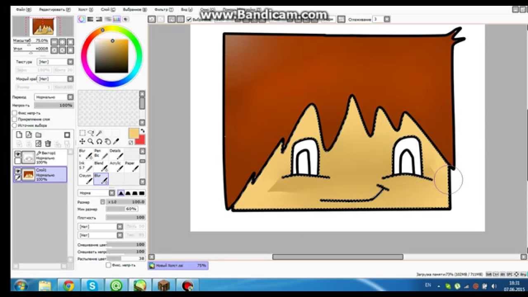Select the magic wand tool

[99, 133]
